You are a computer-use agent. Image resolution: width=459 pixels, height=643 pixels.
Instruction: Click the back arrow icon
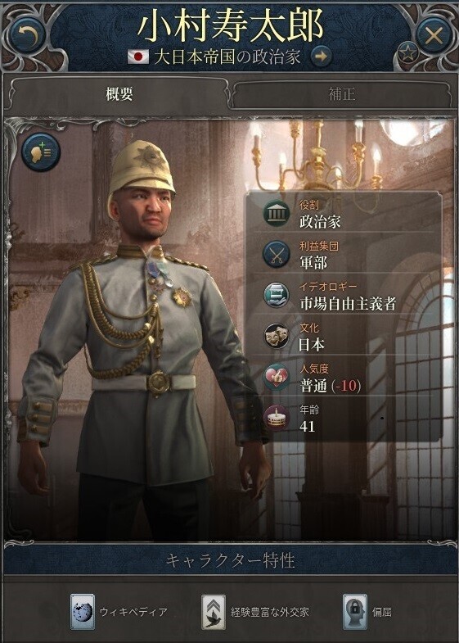pos(28,36)
